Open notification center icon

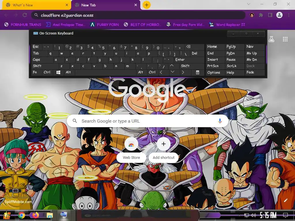click(x=285, y=215)
